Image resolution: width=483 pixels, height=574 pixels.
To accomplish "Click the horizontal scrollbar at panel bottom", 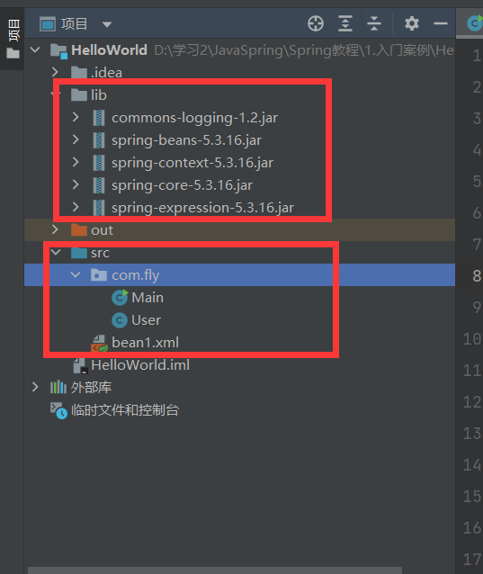I will coord(215,570).
